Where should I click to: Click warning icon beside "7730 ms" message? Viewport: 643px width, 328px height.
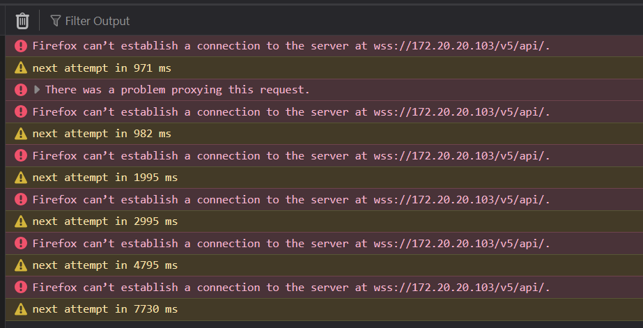[x=20, y=309]
